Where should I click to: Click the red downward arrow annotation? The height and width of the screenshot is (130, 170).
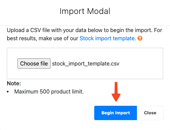pos(116,92)
